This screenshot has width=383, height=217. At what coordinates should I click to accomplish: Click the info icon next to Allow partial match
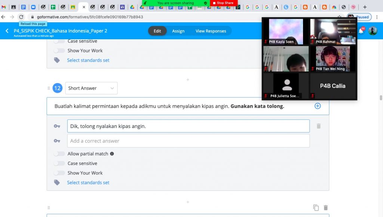[112, 154]
